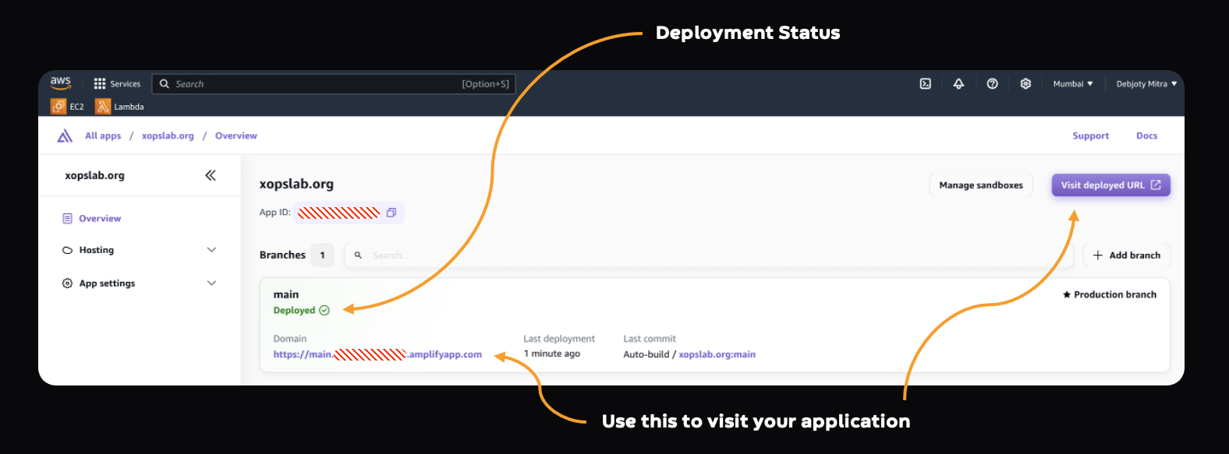Open the xopslab.org:main commit link
1229x454 pixels.
click(717, 354)
